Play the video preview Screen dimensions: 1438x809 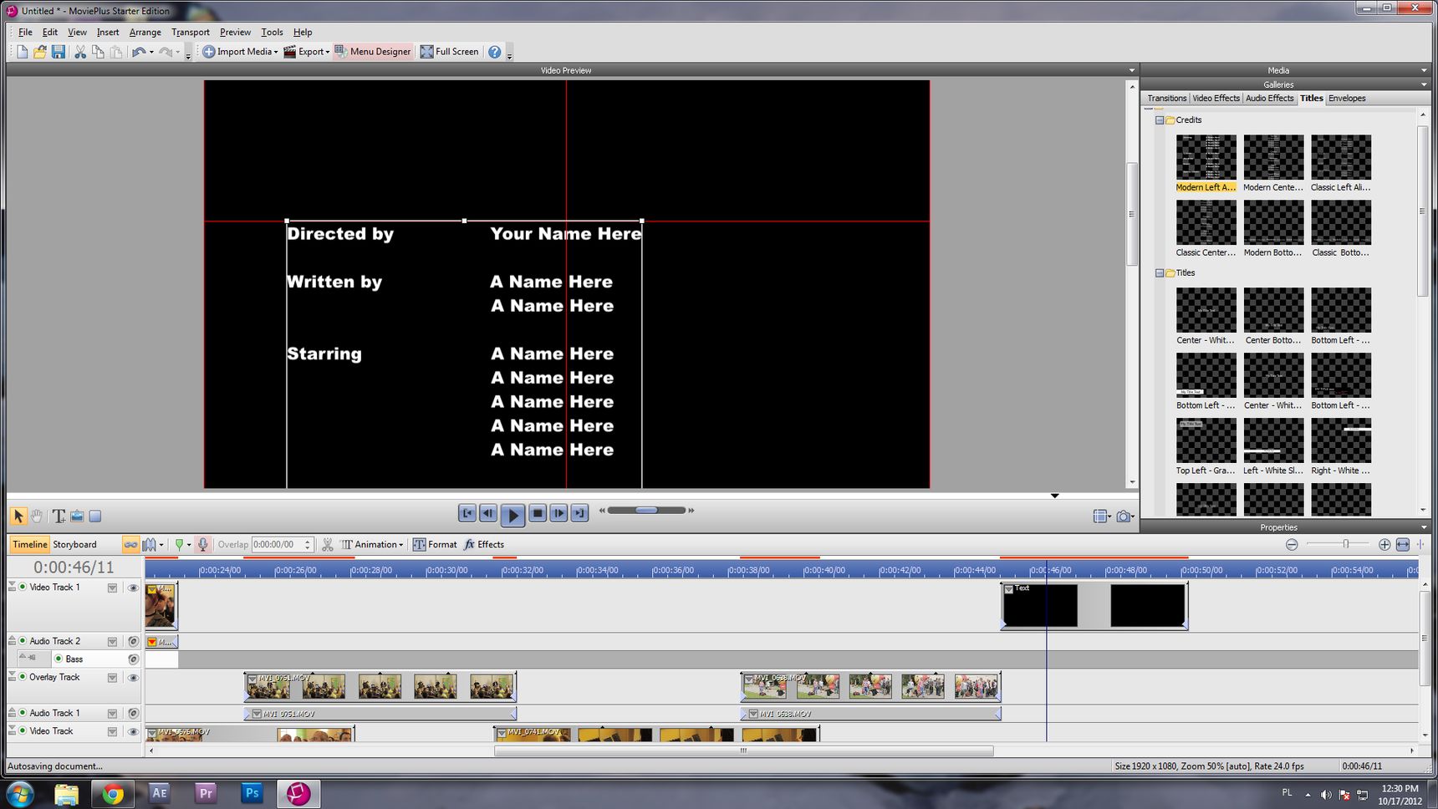(x=512, y=515)
